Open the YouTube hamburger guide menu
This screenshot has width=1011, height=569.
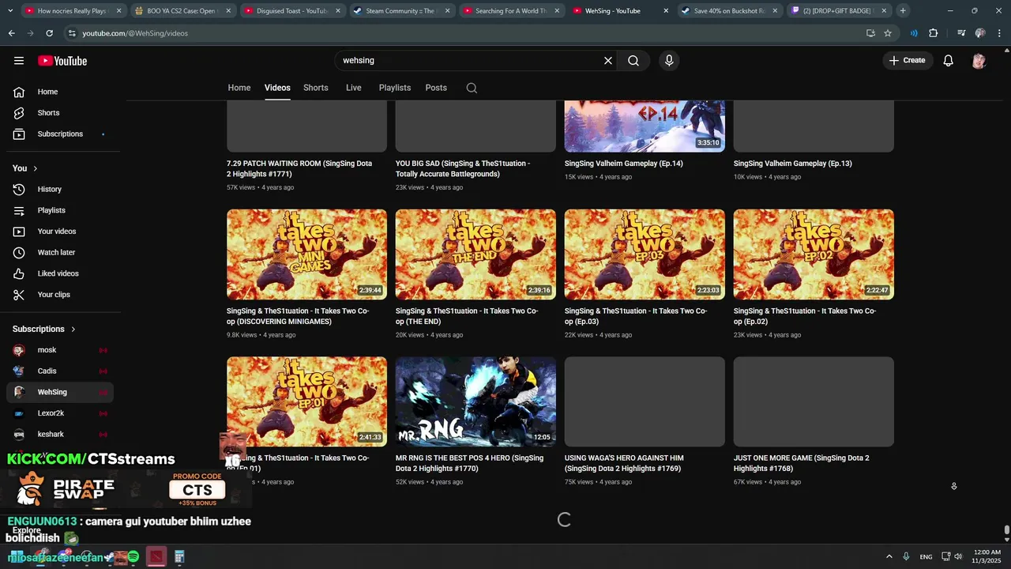tap(19, 61)
